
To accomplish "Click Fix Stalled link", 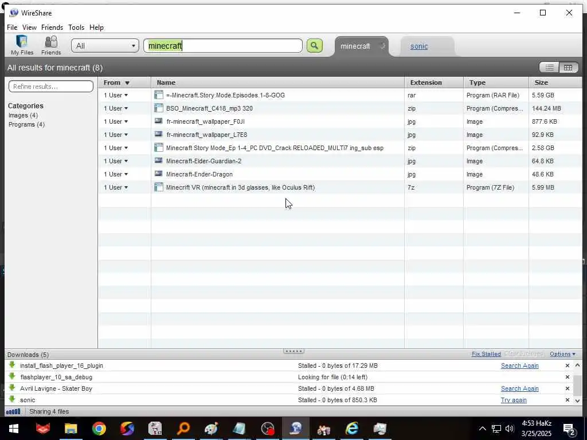I will [486, 354].
